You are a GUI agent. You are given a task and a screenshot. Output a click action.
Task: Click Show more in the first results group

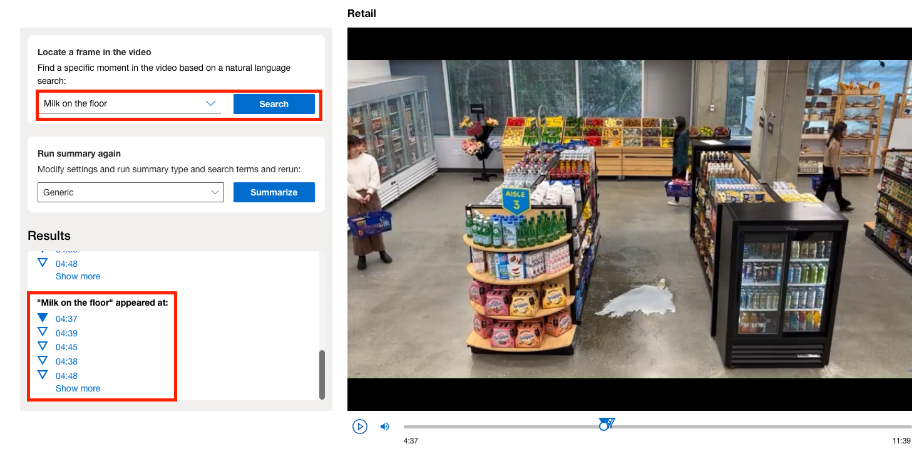click(x=78, y=276)
